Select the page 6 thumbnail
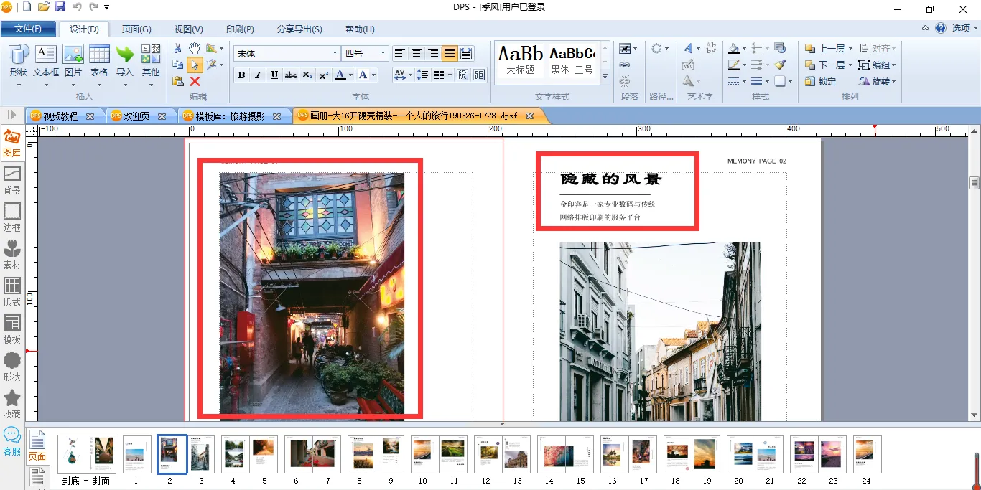Viewport: 981px width, 490px height. pyautogui.click(x=297, y=454)
